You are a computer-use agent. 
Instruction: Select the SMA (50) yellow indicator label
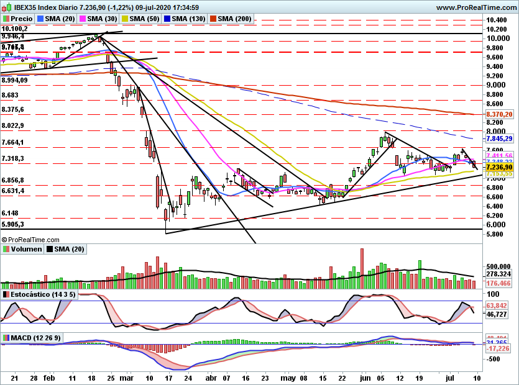click(140, 19)
